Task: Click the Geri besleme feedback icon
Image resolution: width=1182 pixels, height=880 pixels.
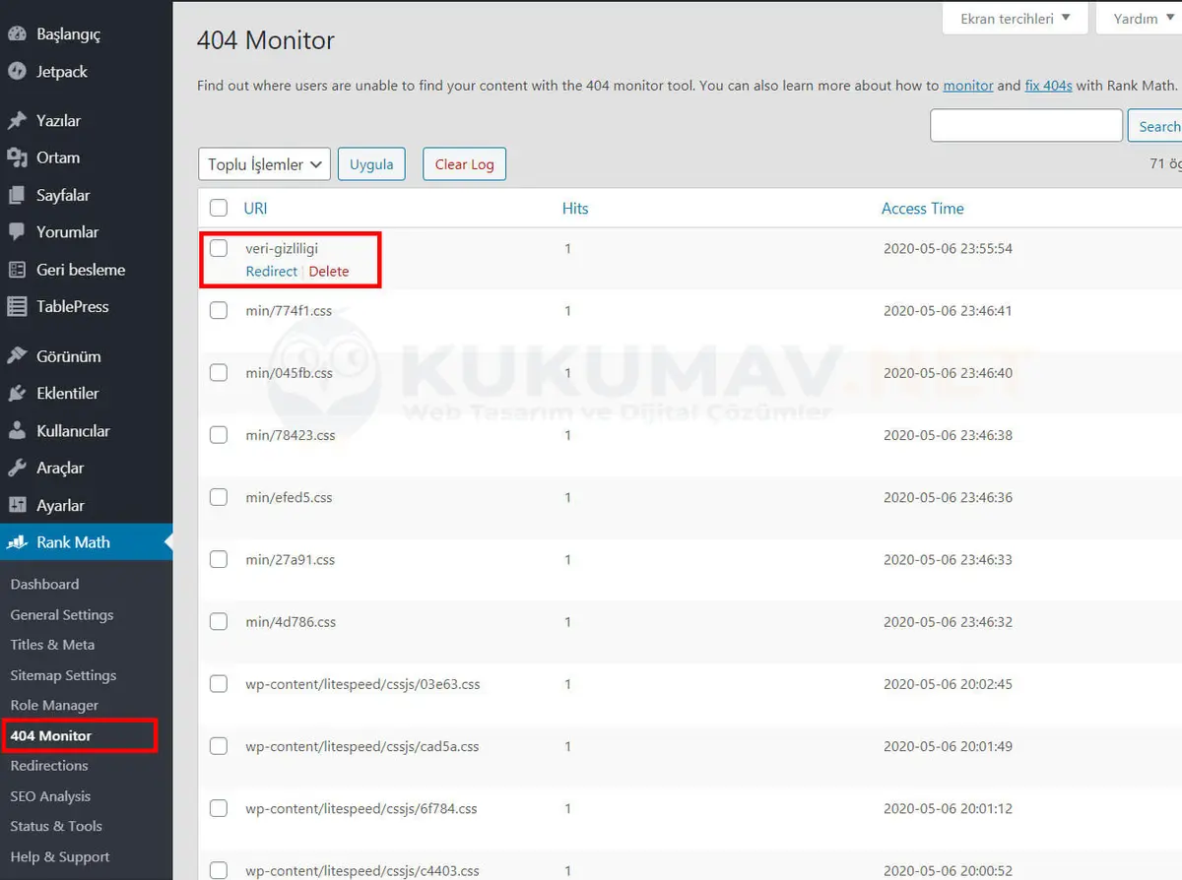Action: (17, 270)
